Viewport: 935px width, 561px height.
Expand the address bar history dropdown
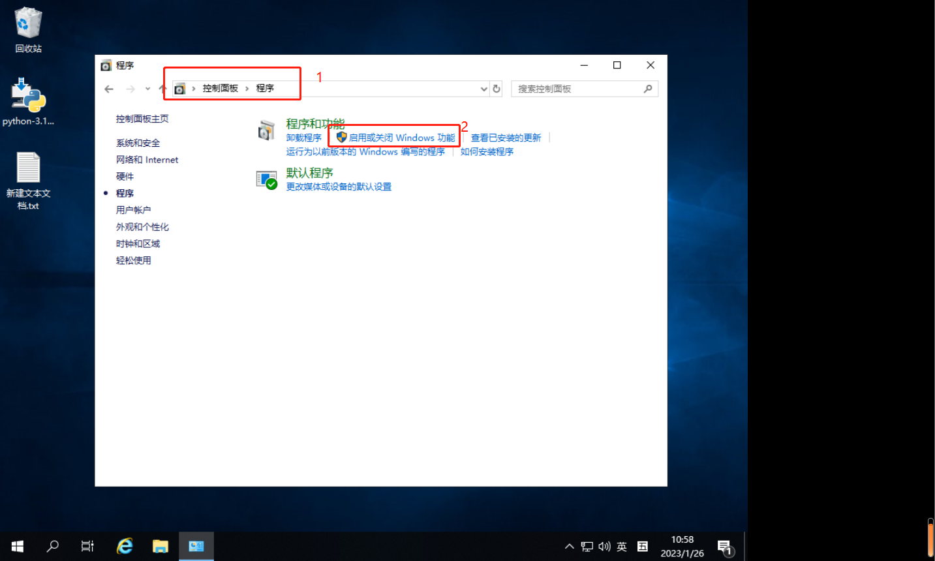coord(484,89)
